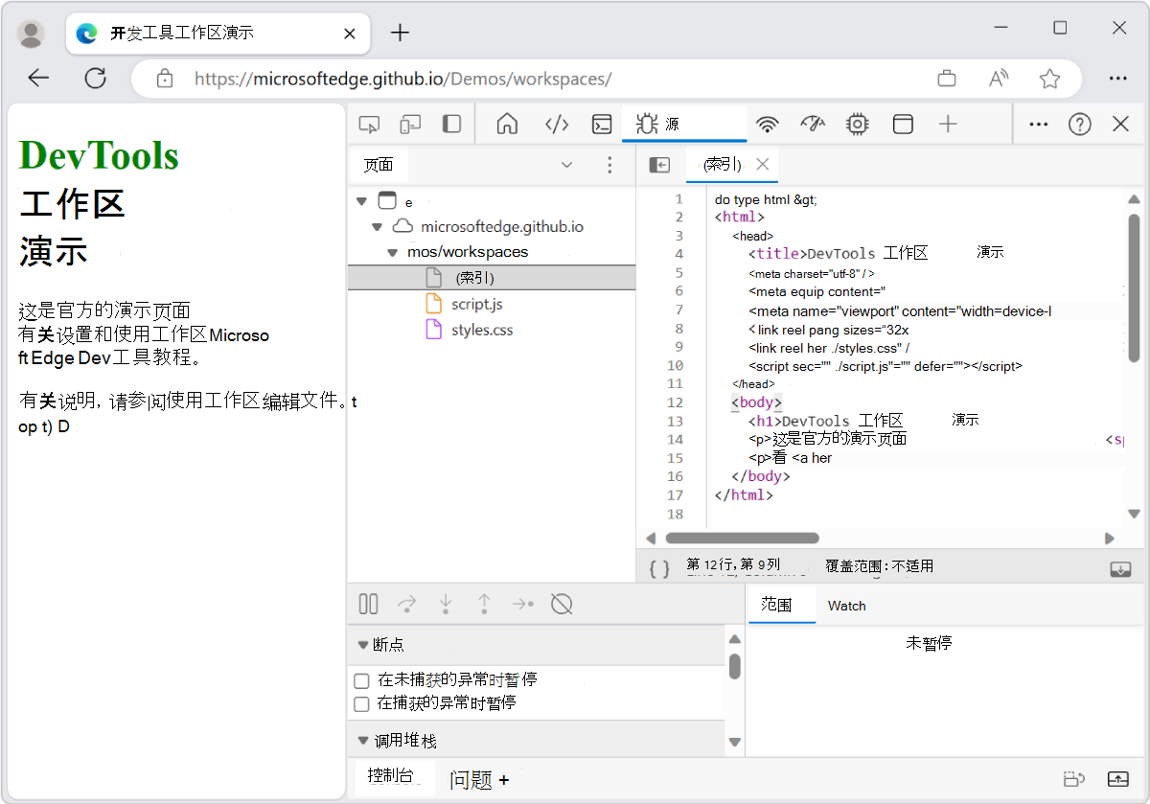Enable 在捕获的异常时暂停 checkbox
The width and height of the screenshot is (1150, 804).
pyautogui.click(x=361, y=703)
